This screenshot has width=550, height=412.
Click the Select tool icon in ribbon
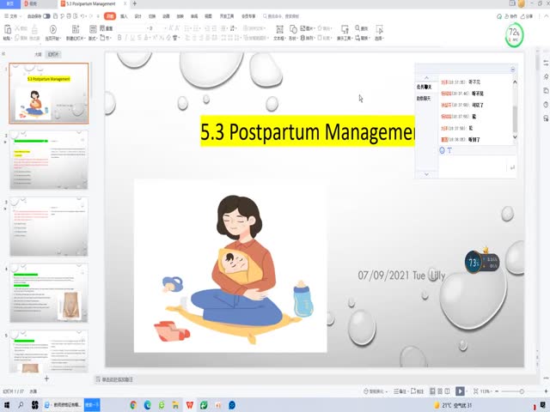(379, 29)
